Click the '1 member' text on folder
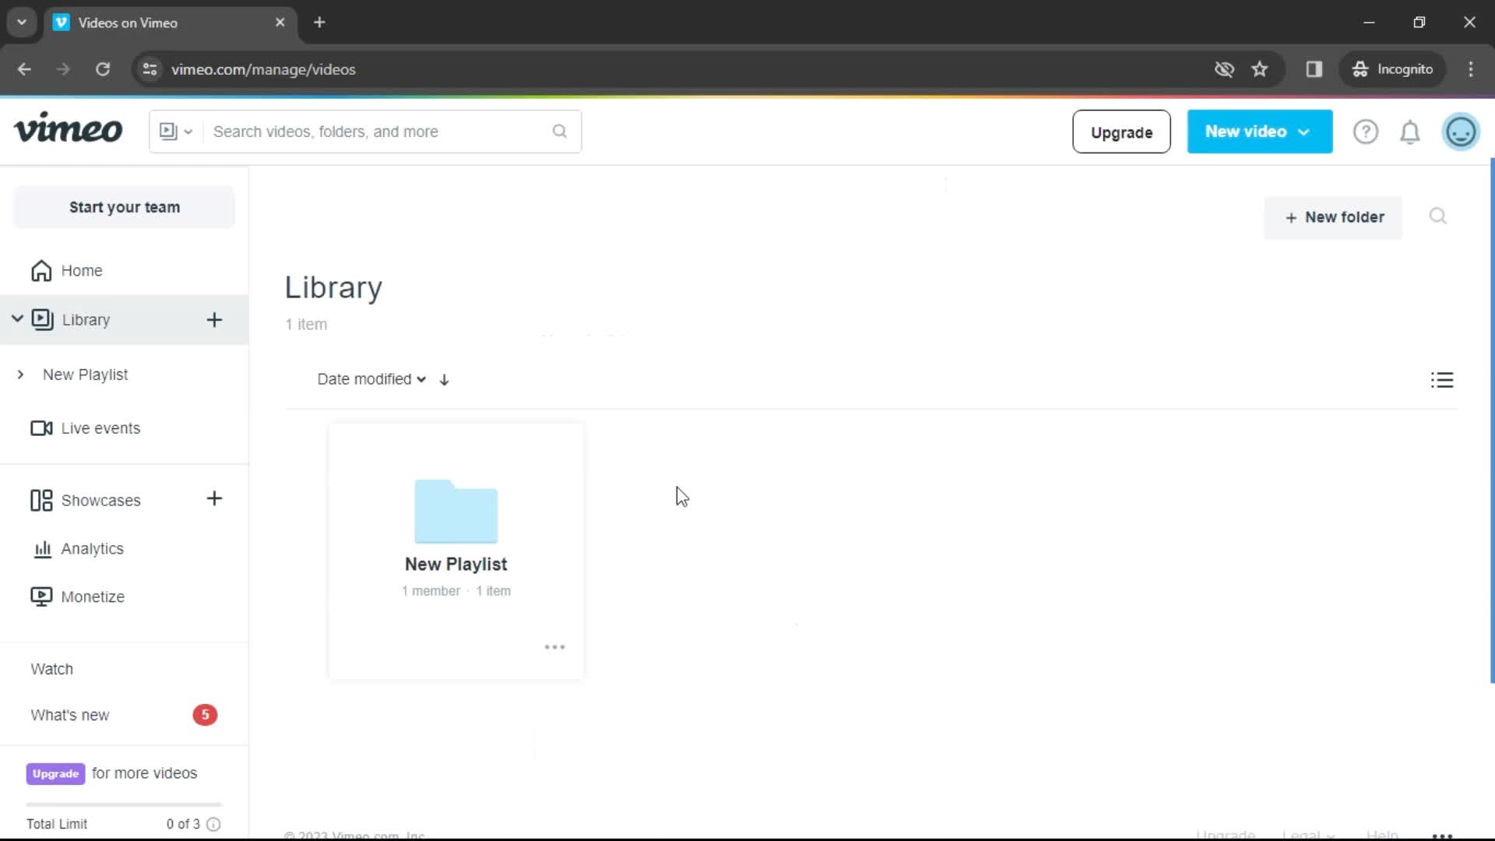Image resolution: width=1495 pixels, height=841 pixels. [x=431, y=591]
